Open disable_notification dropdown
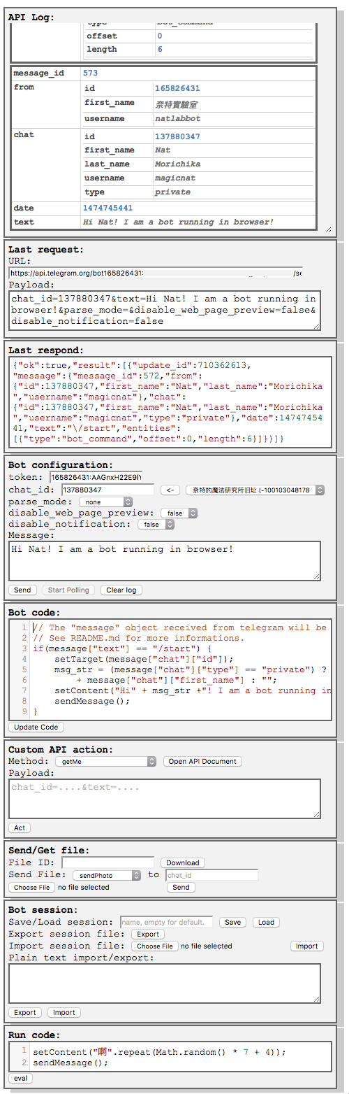Viewport: 349px width, 1094px height. tap(156, 524)
